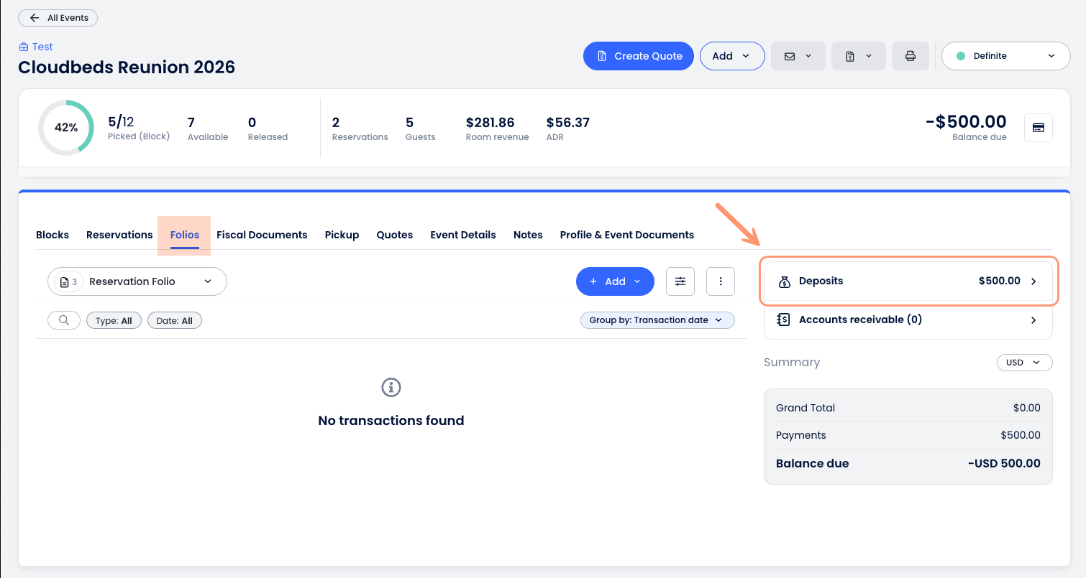Switch to the Reservations tab

pyautogui.click(x=119, y=235)
